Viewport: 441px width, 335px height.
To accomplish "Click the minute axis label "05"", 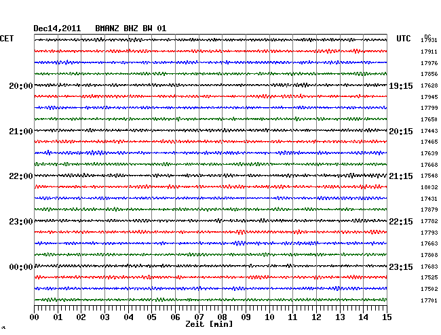I will pos(151,317).
